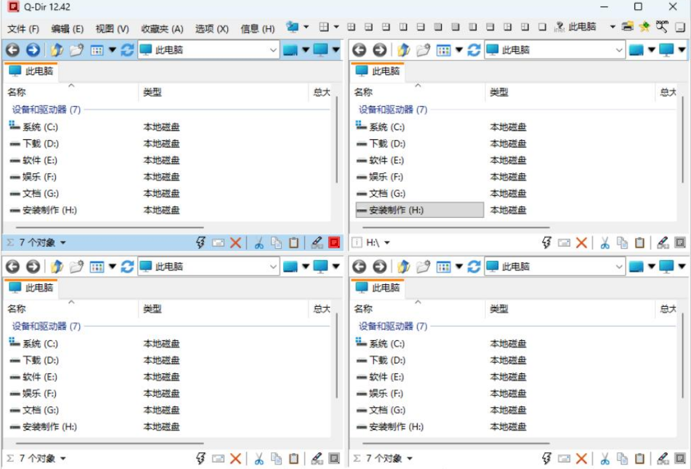This screenshot has height=469, width=691.
Task: Select 安装制作 (H:) in the top-right pane
Action: pos(420,210)
